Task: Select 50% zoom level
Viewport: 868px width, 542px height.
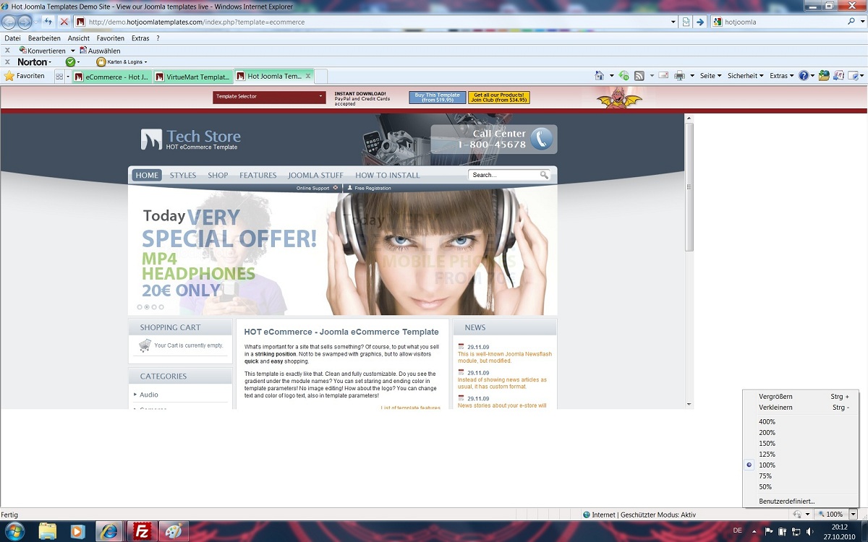Action: coord(765,487)
